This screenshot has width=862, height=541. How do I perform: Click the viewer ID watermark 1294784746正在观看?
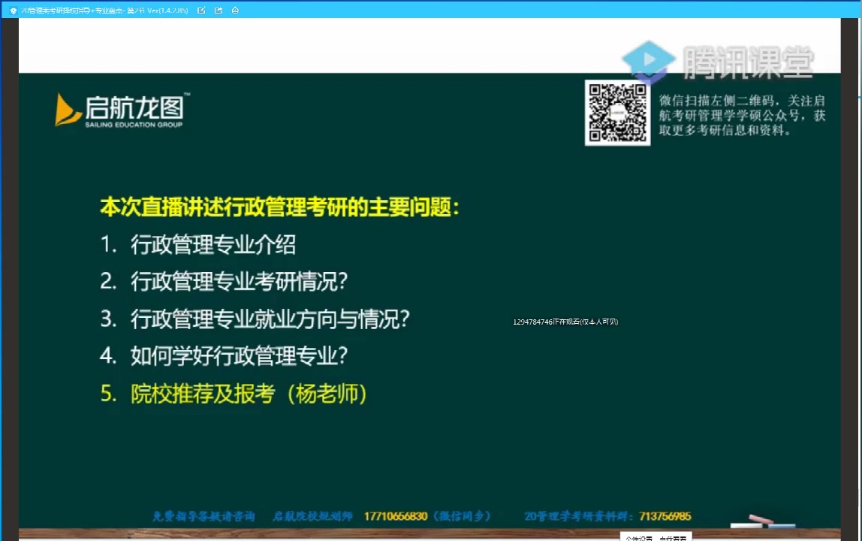(x=565, y=321)
